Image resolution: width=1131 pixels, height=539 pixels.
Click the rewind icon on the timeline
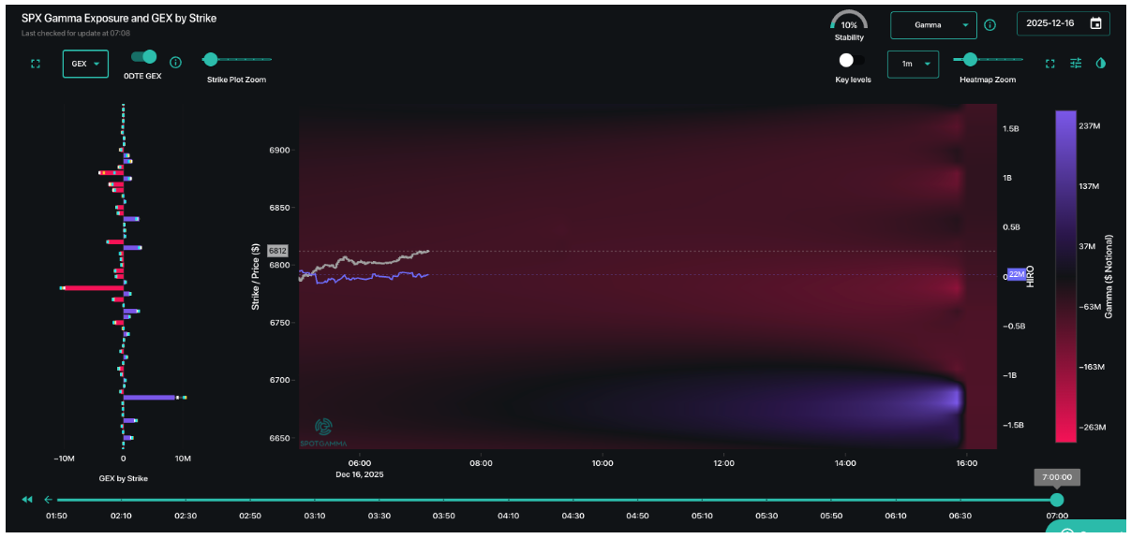(26, 499)
